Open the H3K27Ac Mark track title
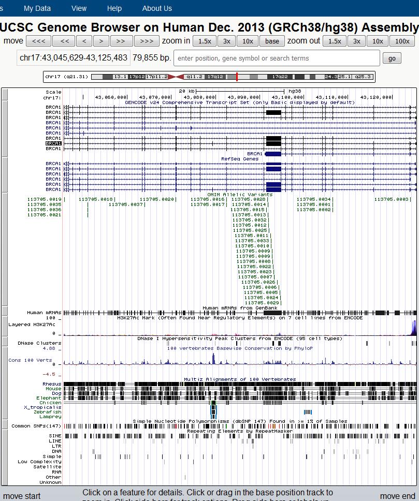This screenshot has width=419, height=501. coord(240,318)
